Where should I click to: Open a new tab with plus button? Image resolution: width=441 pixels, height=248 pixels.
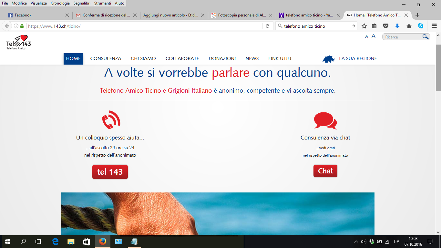pyautogui.click(x=417, y=15)
